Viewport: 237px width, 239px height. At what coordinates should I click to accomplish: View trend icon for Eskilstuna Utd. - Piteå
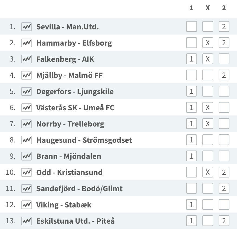27,221
